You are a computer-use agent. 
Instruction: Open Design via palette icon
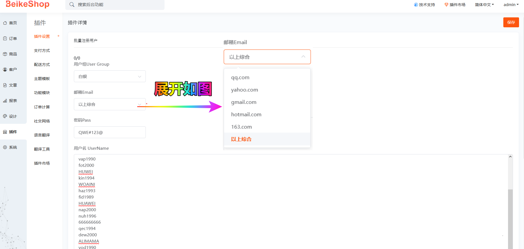tap(5, 116)
